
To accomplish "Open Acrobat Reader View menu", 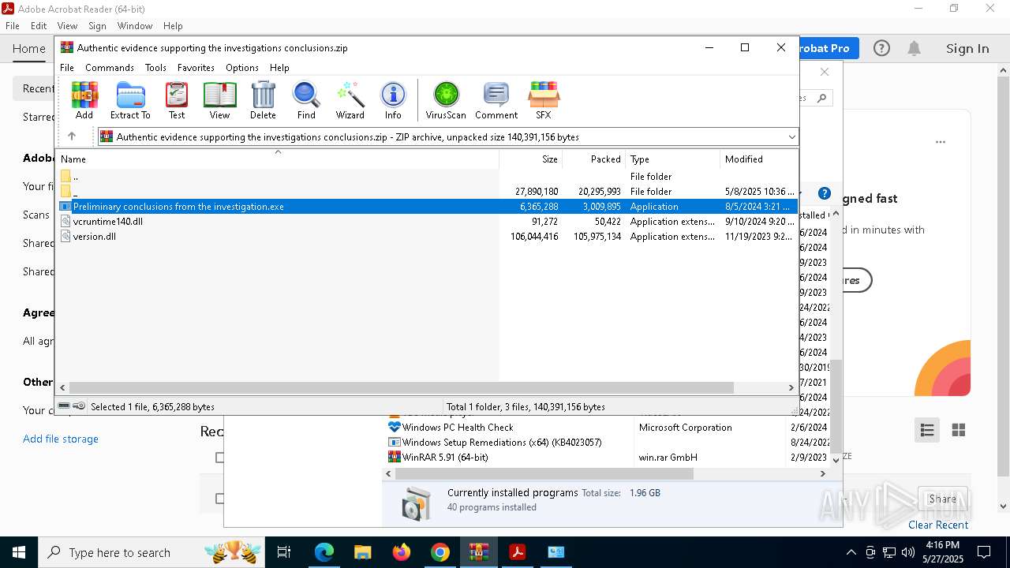I will [67, 26].
